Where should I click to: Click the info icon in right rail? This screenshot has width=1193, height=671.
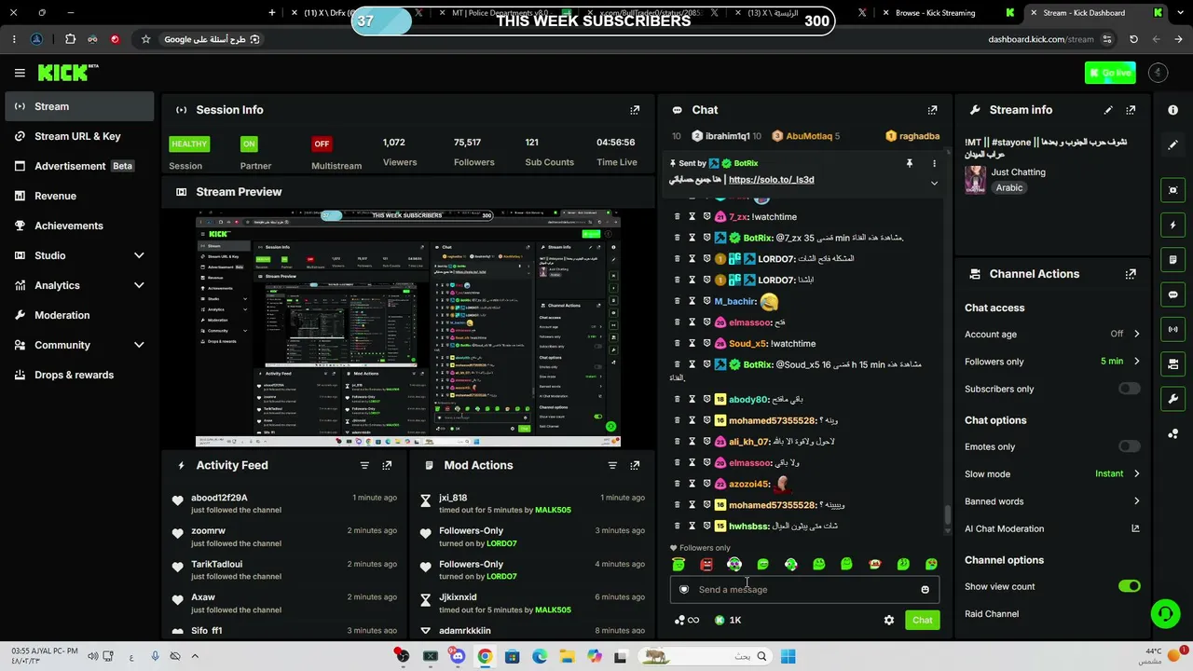[1172, 110]
